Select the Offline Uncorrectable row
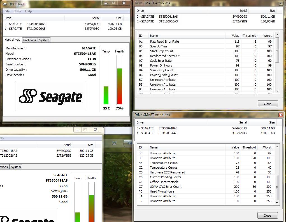The image size is (286, 222). pos(206,182)
